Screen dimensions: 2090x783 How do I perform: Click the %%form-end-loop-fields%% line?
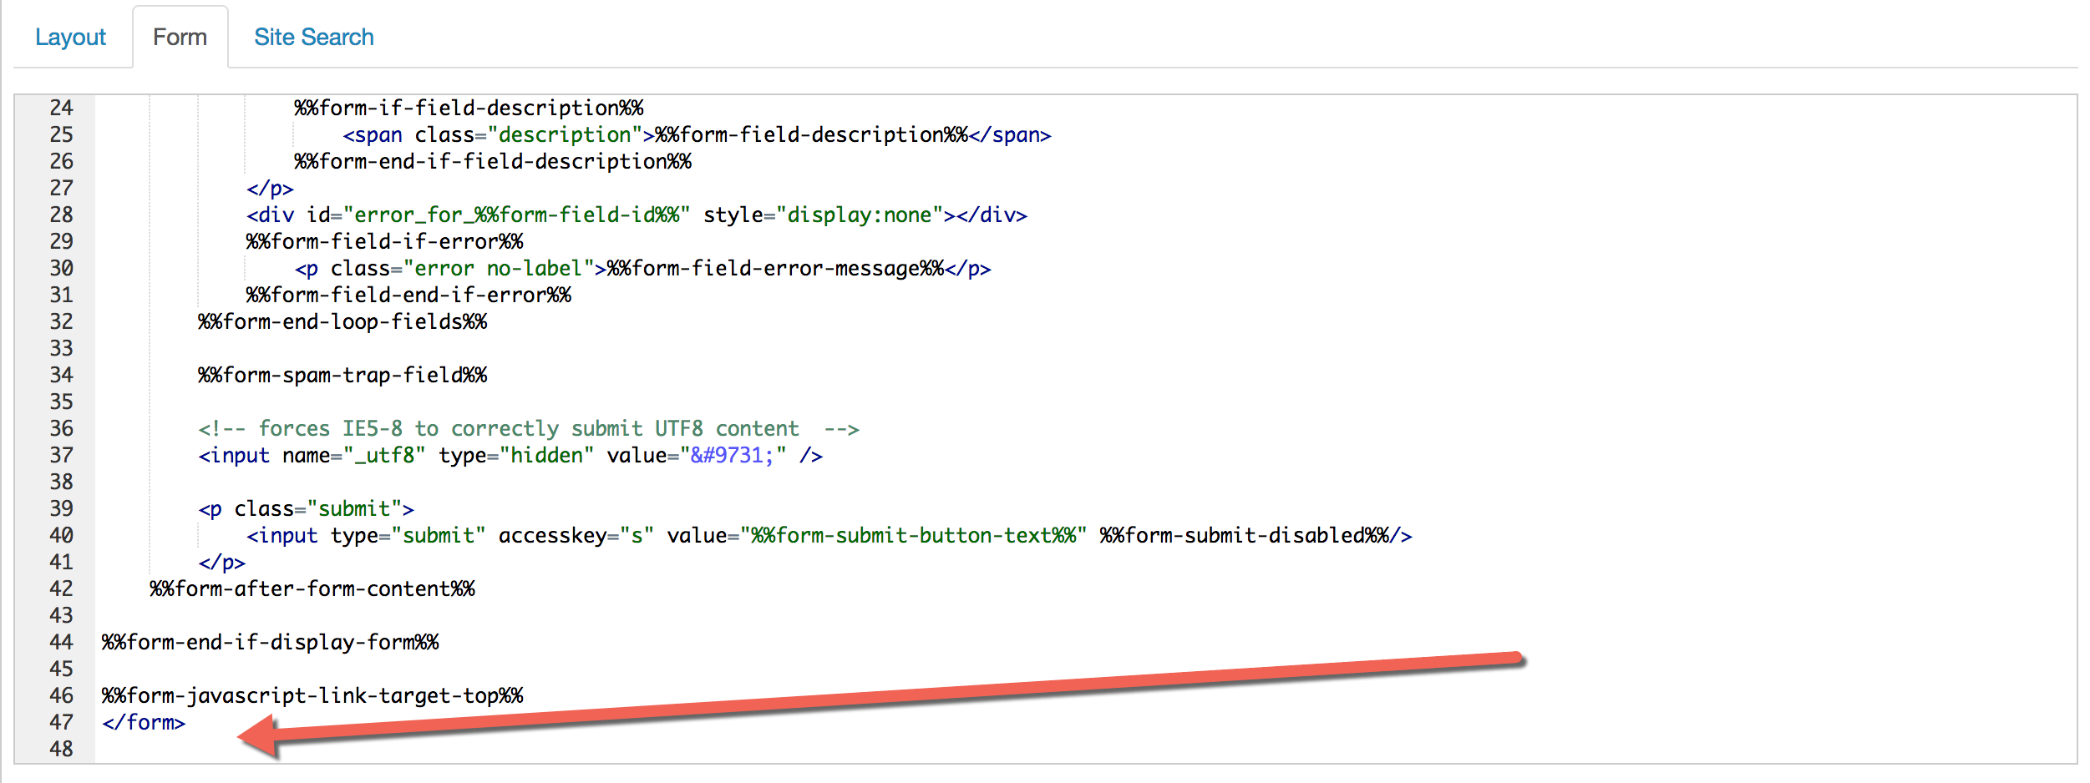(342, 321)
